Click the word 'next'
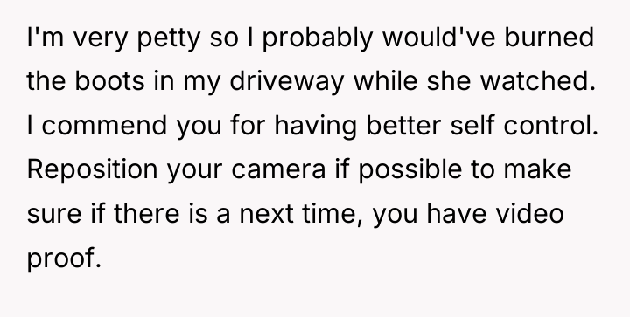 click(266, 215)
